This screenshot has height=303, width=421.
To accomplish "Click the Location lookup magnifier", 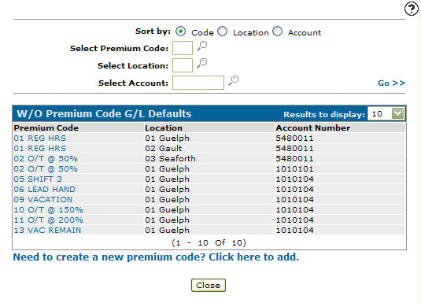I will click(202, 64).
